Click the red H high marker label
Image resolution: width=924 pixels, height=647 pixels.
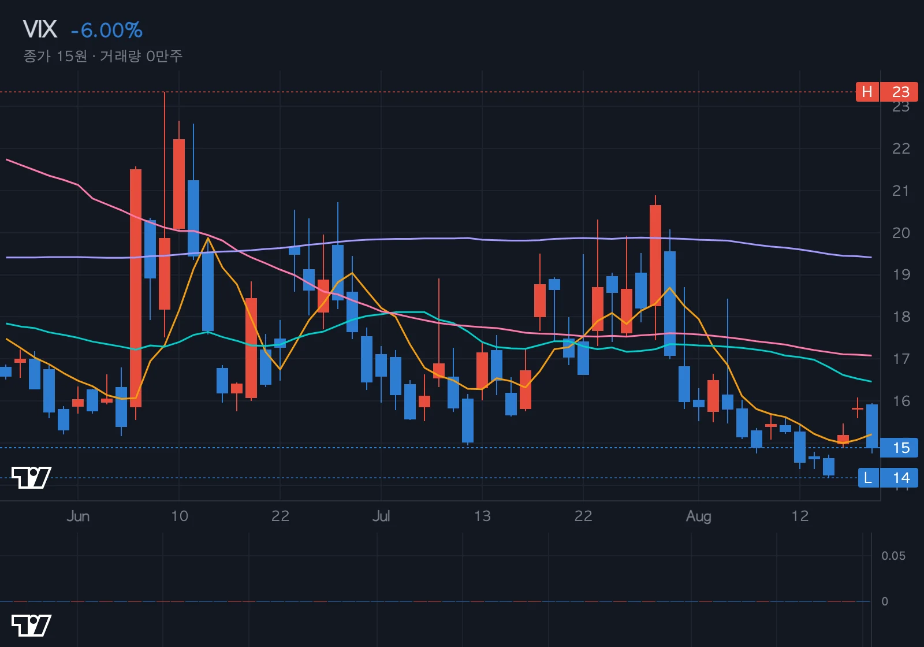867,92
